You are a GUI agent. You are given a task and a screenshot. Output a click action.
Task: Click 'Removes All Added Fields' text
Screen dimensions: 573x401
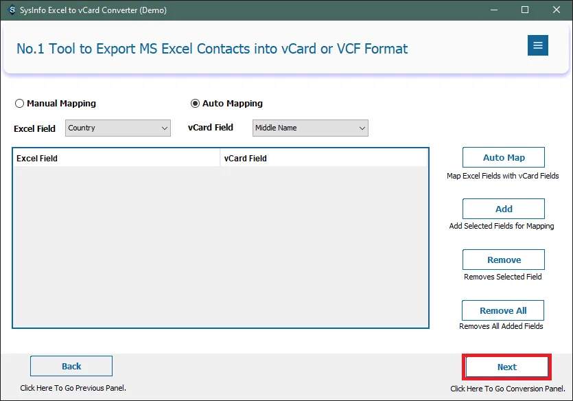coord(501,326)
